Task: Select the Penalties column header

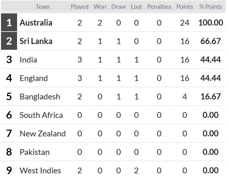Action: 159,7
